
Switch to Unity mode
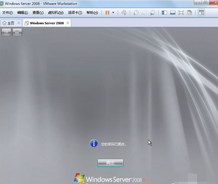click(189, 12)
